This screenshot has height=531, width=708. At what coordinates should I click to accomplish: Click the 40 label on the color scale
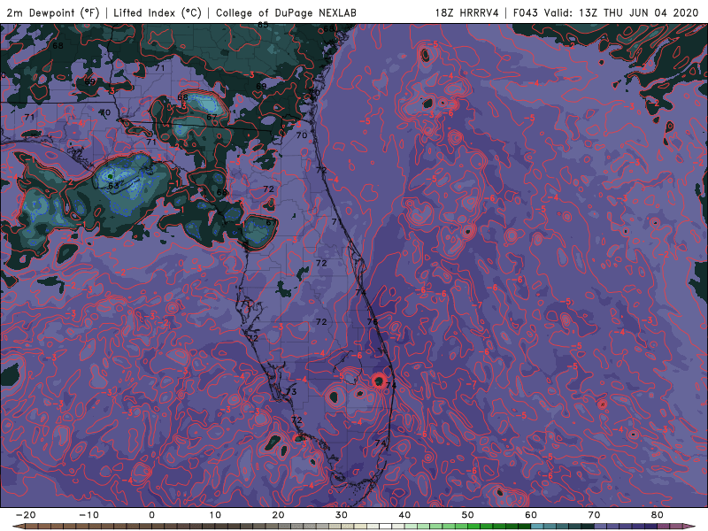404,515
